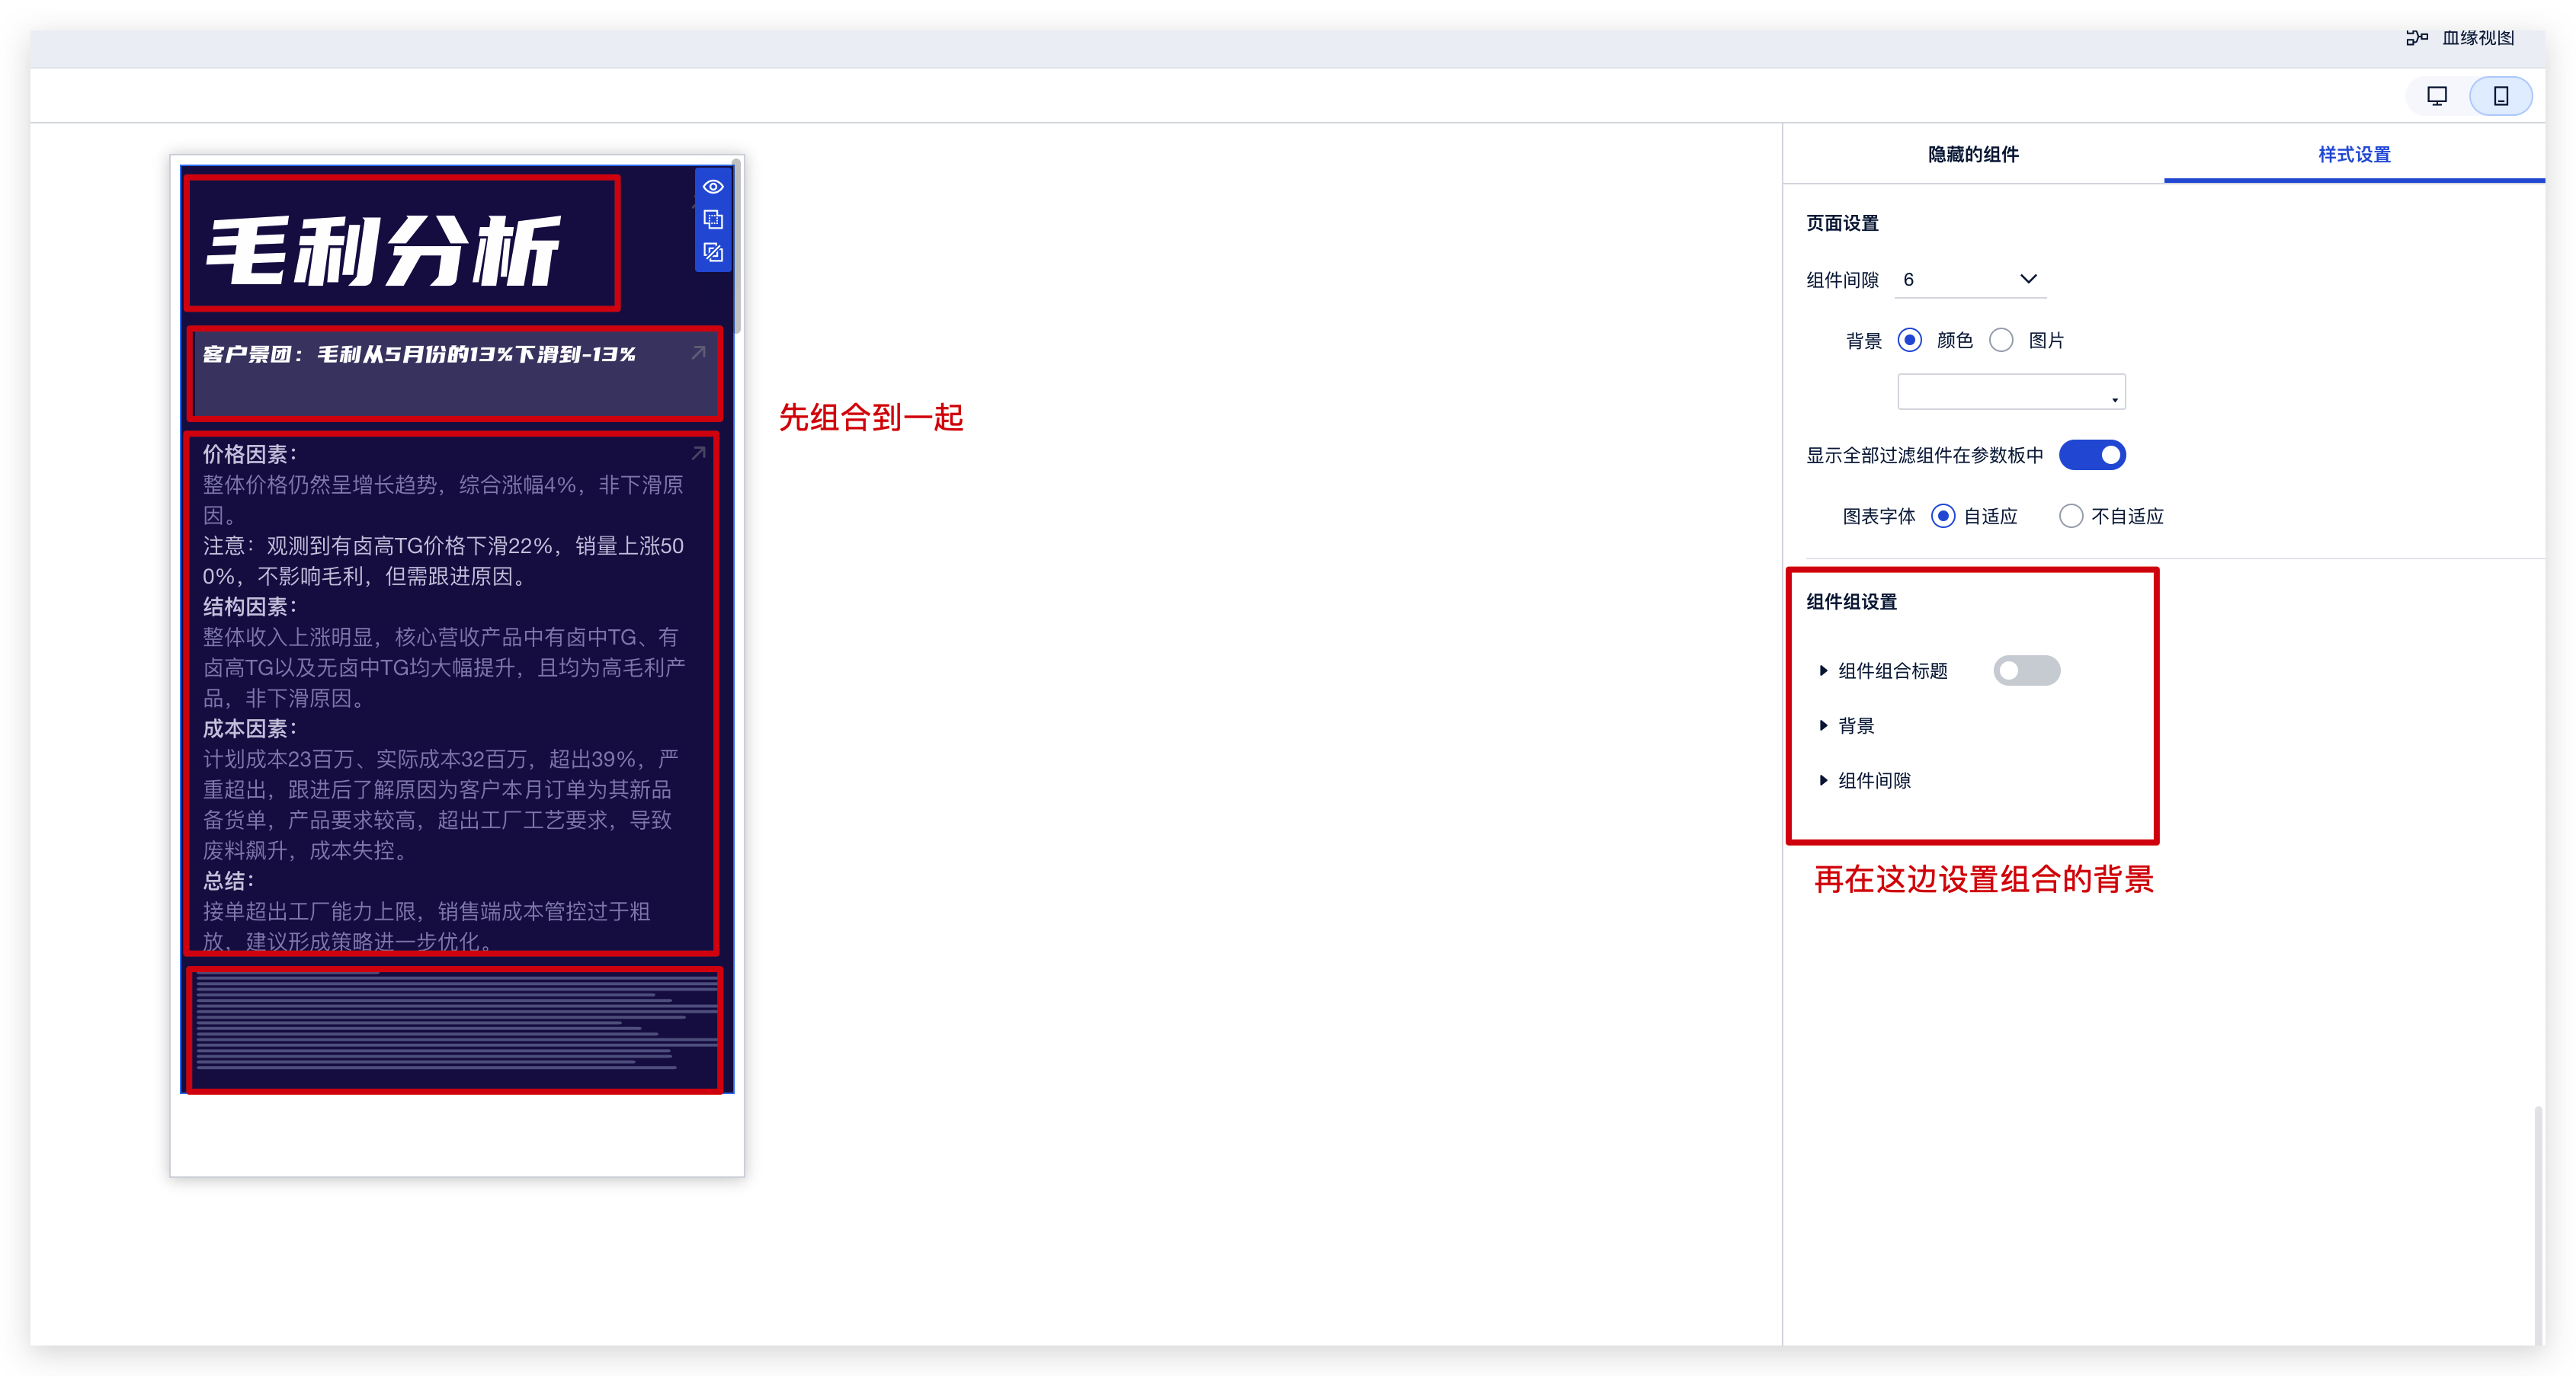Click the ungroup components icon
This screenshot has width=2576, height=1376.
point(713,252)
